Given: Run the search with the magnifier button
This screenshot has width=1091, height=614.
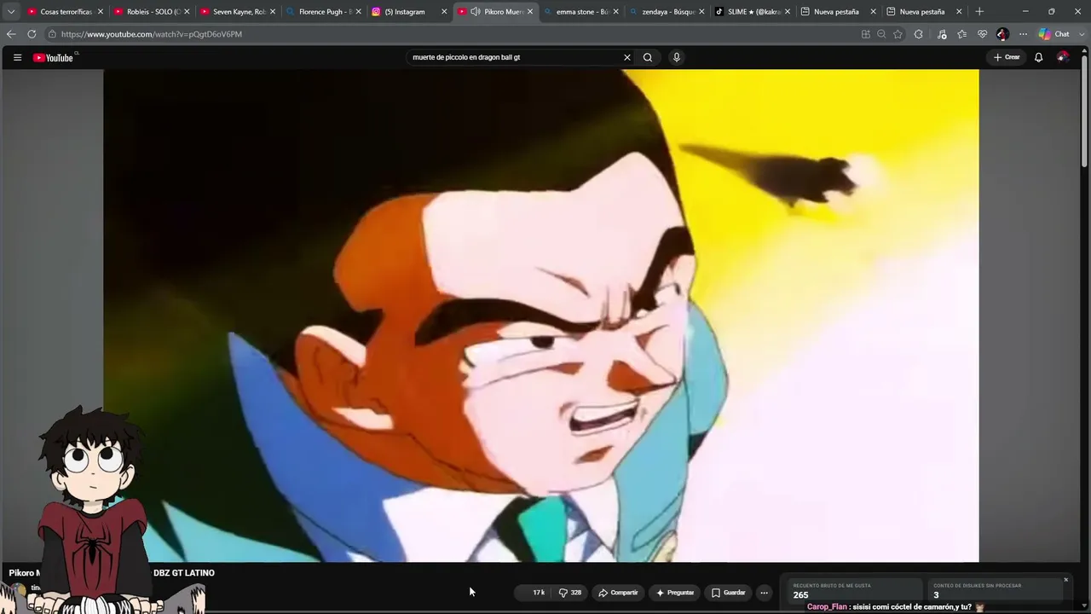Looking at the screenshot, I should (x=648, y=57).
